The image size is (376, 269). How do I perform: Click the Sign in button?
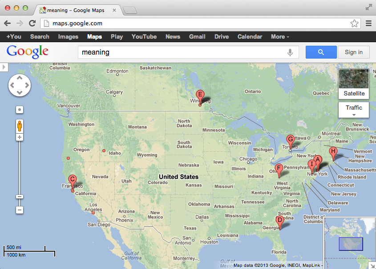tap(353, 52)
